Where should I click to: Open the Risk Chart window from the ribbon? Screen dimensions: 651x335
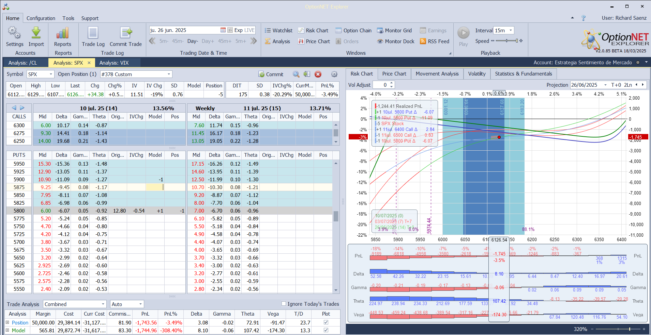click(313, 30)
